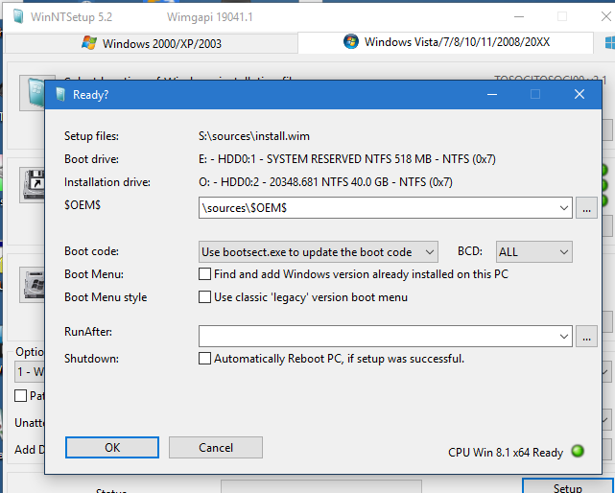Click the 'CPU Win 8.1 x64 Ready' status text
This screenshot has width=615, height=493.
point(506,452)
